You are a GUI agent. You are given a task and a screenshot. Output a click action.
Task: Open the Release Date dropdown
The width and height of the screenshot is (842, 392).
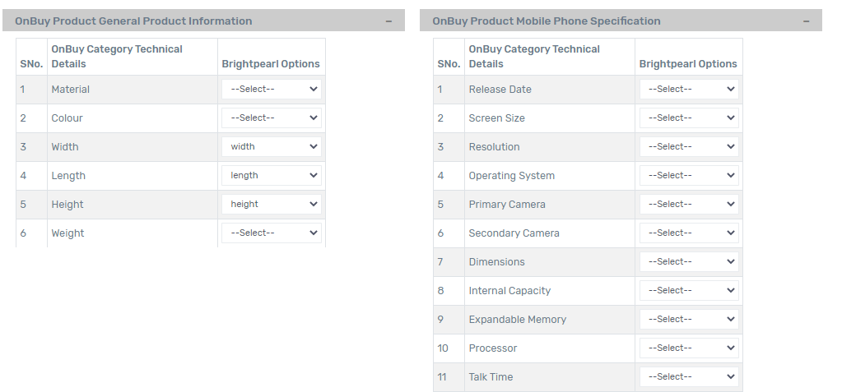point(689,90)
